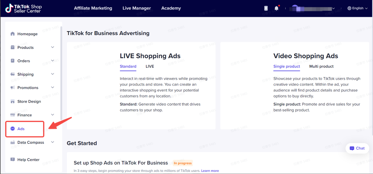Image resolution: width=373 pixels, height=174 pixels.
Task: Click the Chat bubble icon
Action: (352, 148)
